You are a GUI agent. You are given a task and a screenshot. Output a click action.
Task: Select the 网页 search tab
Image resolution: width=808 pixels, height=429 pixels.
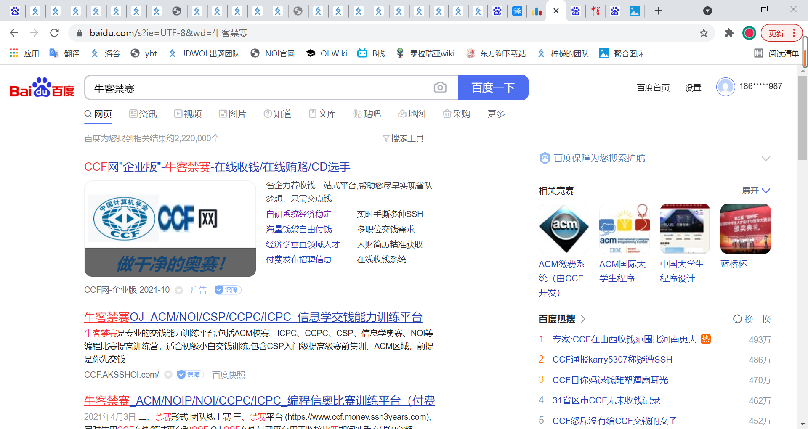coord(98,114)
